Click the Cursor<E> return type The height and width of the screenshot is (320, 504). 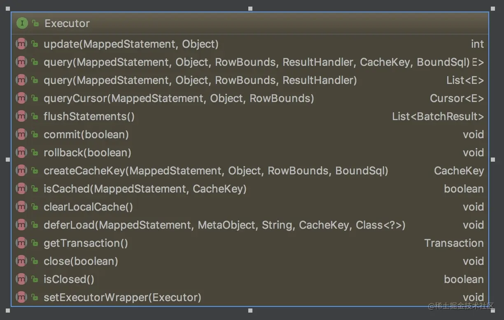pyautogui.click(x=457, y=98)
